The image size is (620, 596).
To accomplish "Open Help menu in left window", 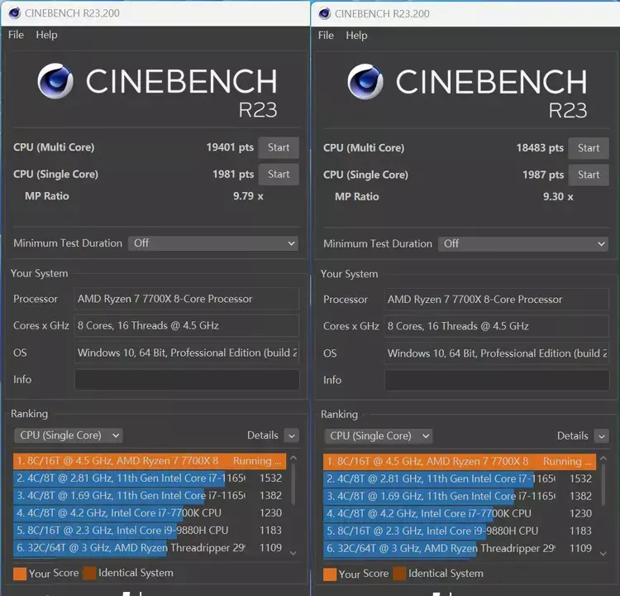I will 46,35.
